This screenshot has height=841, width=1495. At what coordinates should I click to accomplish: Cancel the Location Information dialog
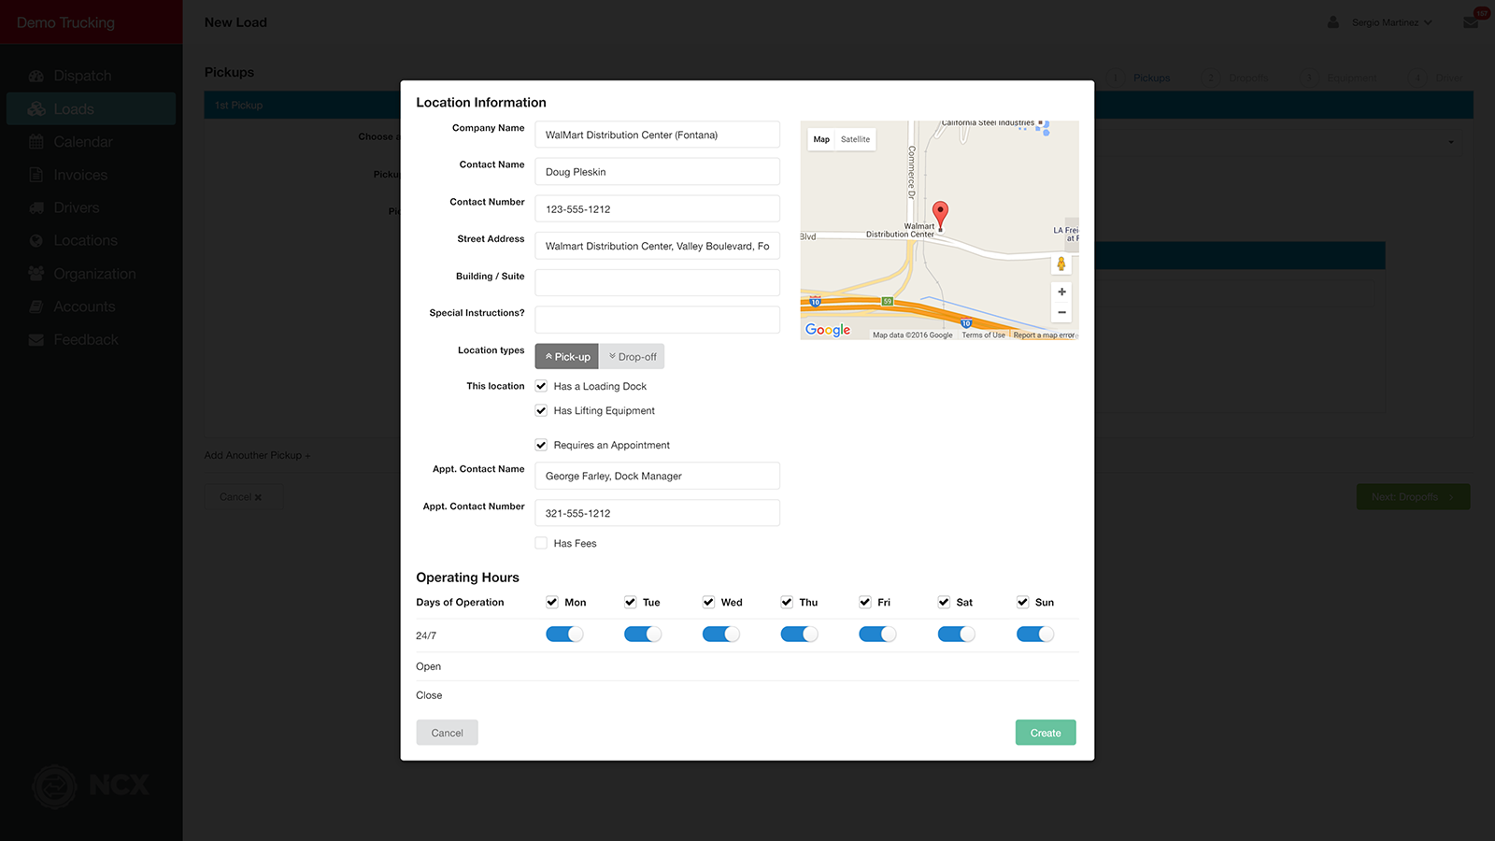447,733
